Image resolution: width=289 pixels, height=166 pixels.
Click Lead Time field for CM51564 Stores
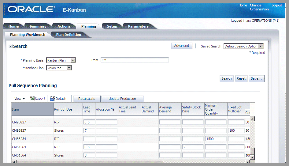pyautogui.click(x=89, y=155)
